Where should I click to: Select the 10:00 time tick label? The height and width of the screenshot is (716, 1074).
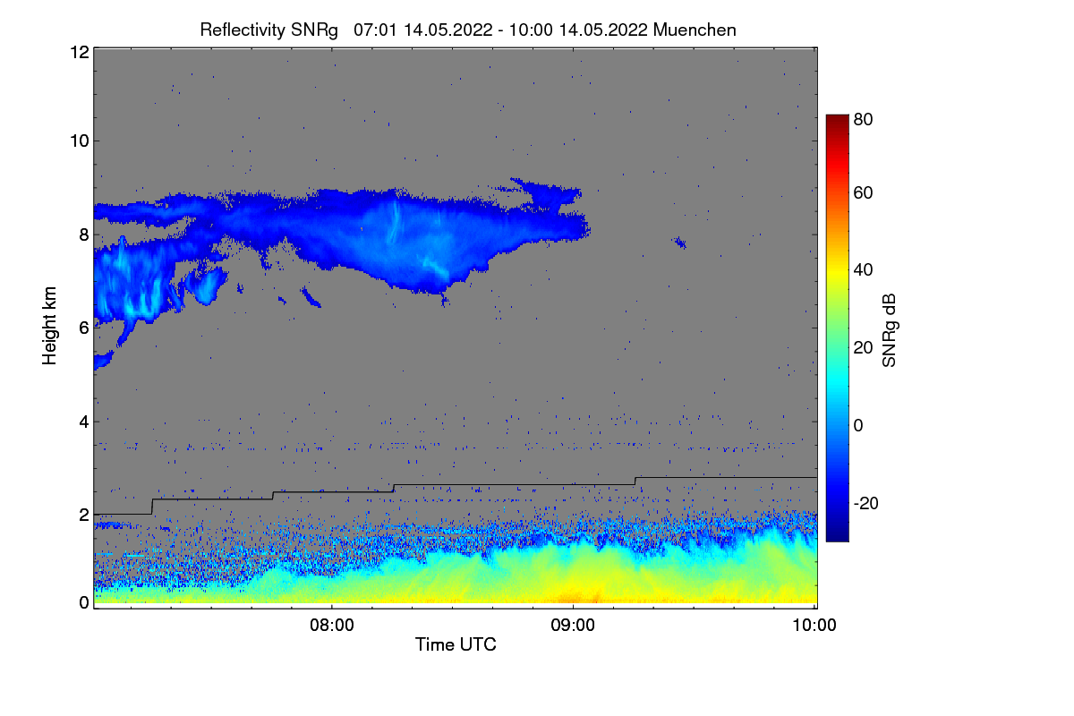(x=814, y=626)
